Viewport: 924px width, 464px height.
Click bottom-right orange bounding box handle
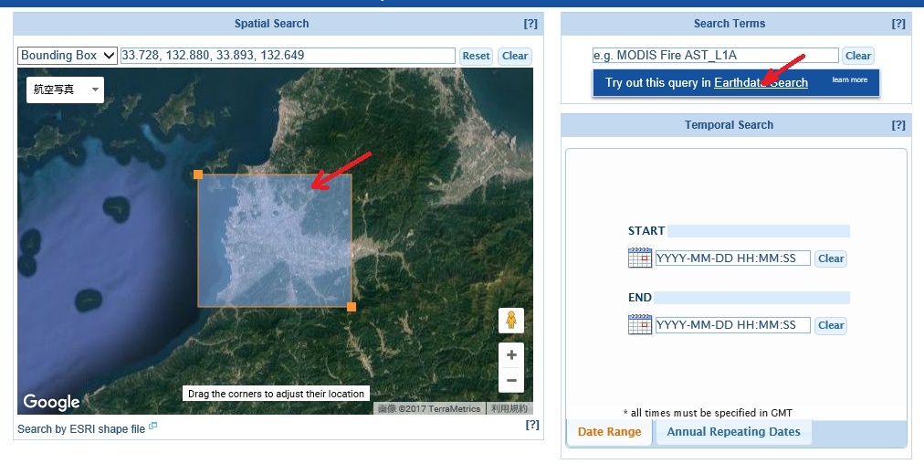pos(352,307)
